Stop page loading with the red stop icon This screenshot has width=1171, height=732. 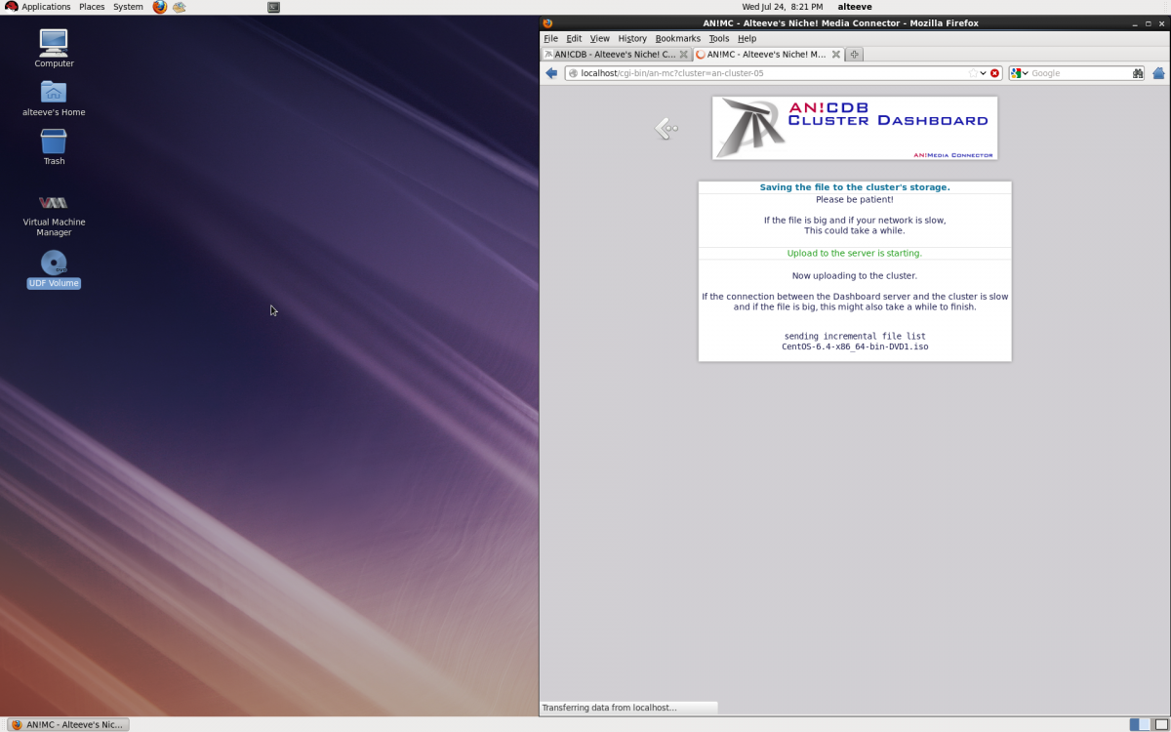click(x=994, y=73)
